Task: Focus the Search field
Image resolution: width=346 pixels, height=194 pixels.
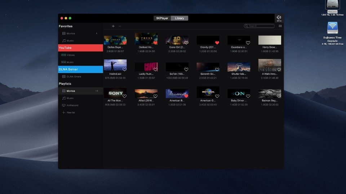Action: click(x=259, y=26)
